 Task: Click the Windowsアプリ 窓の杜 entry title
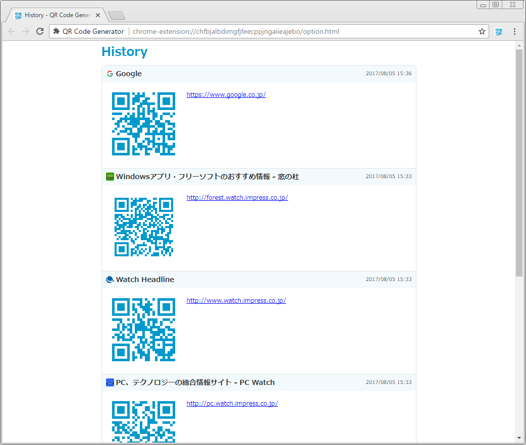[x=207, y=177]
